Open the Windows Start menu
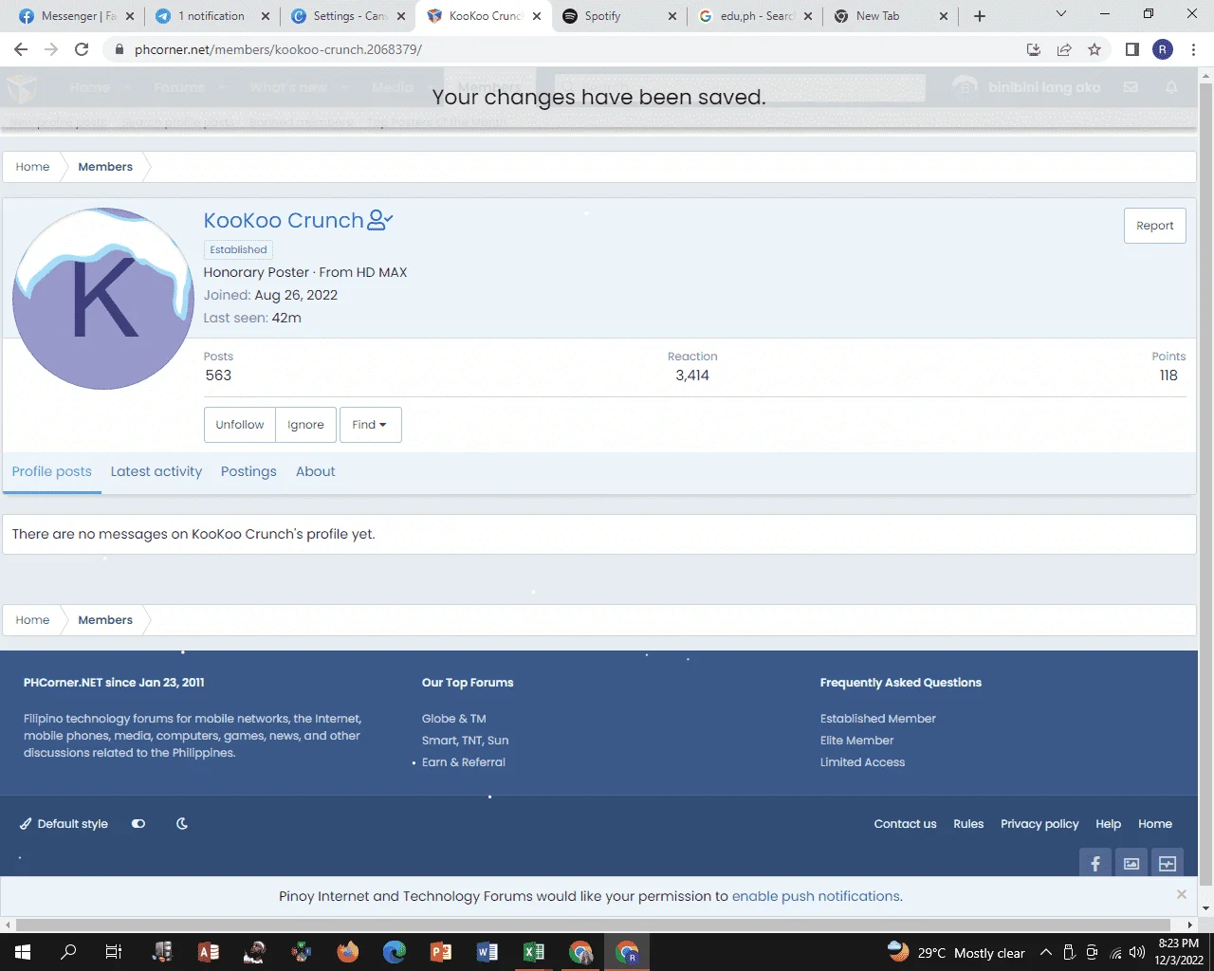This screenshot has width=1214, height=971. pos(23,952)
